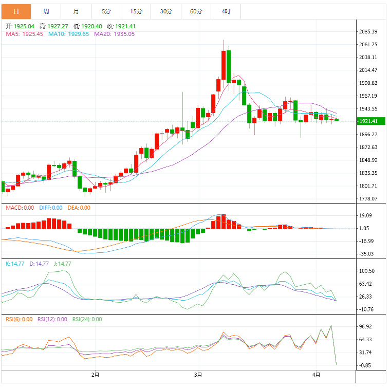Click the RSI(24): 0.00 label
390x388 pixels.
click(87, 319)
